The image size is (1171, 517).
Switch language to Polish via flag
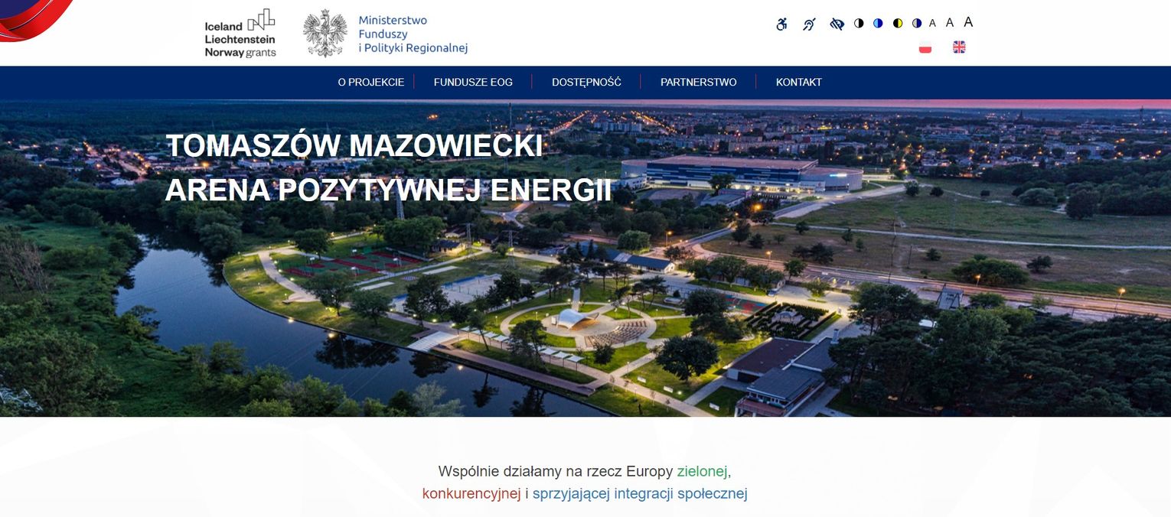pyautogui.click(x=925, y=47)
